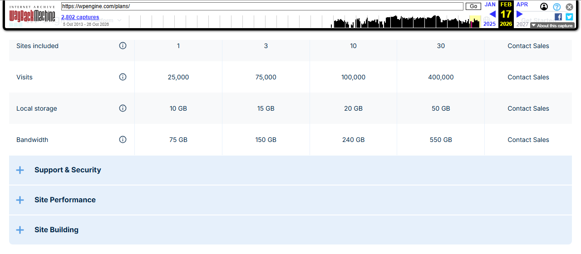Share capture on Twitter
581x254 pixels.
pyautogui.click(x=569, y=17)
